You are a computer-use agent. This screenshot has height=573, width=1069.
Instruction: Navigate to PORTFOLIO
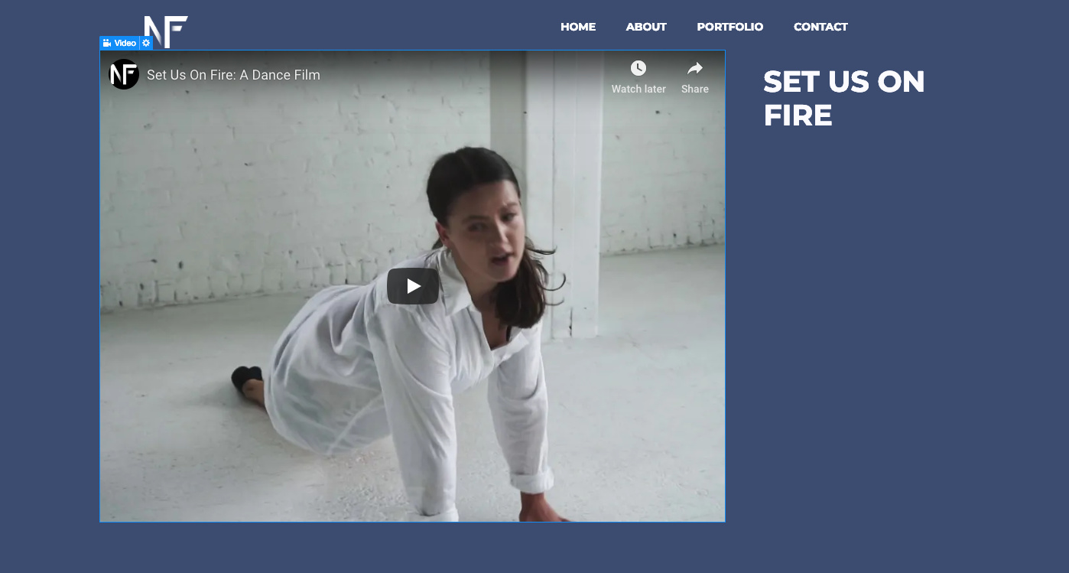(x=730, y=27)
